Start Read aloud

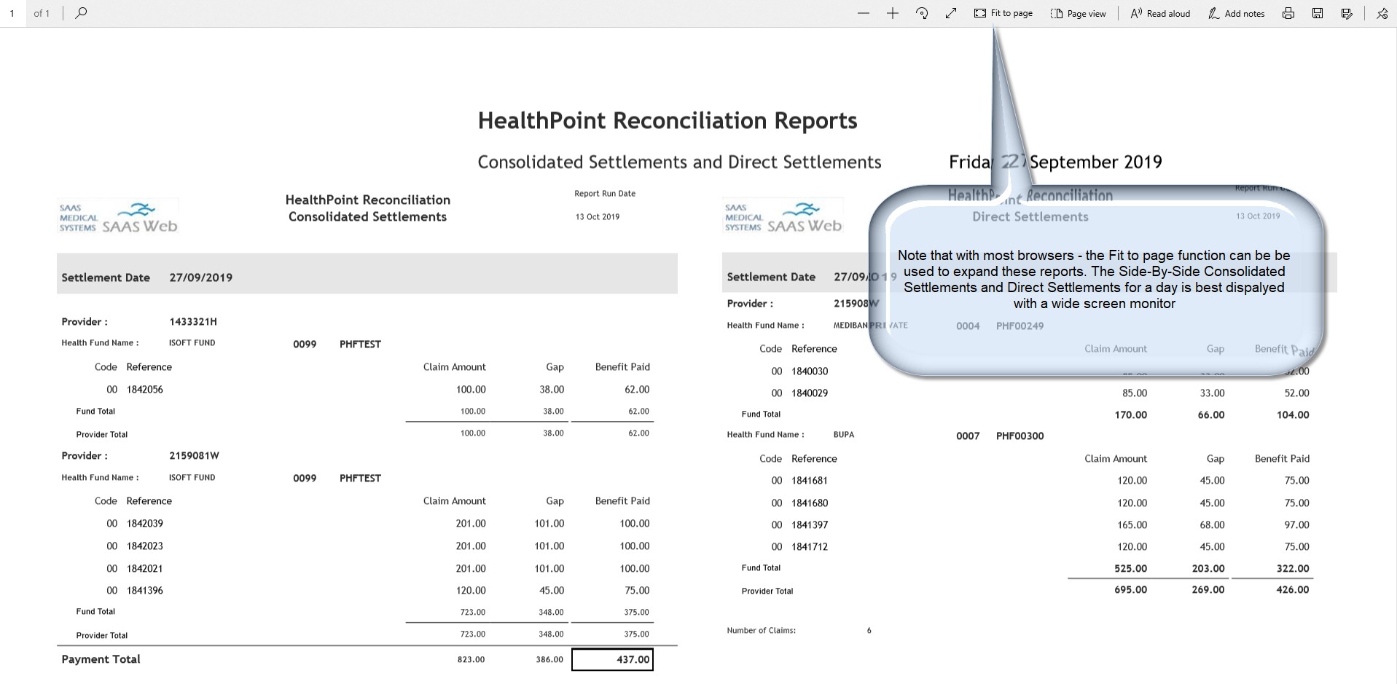tap(1160, 13)
